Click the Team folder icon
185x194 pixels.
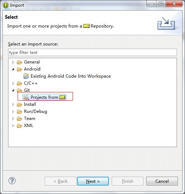coord(19,119)
